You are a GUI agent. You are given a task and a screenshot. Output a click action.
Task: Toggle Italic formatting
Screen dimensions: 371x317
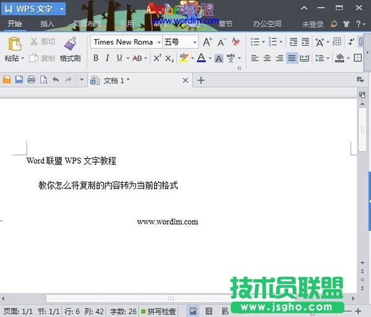pyautogui.click(x=108, y=58)
